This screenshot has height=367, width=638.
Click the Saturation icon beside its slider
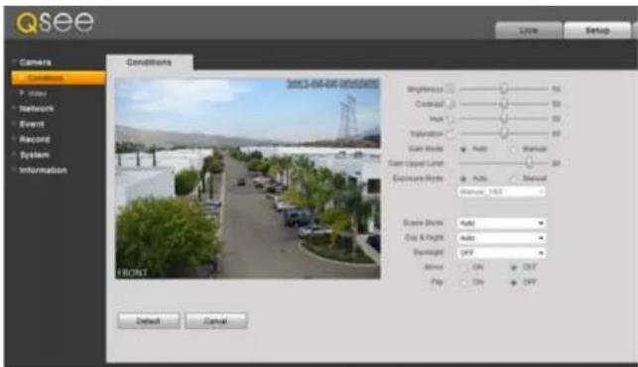(x=450, y=134)
